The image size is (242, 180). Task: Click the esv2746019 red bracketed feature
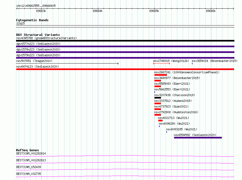[x=162, y=64]
